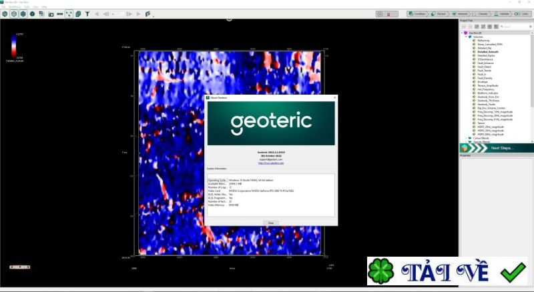Open the Tools menu
The height and width of the screenshot is (292, 534).
[x=27, y=7]
